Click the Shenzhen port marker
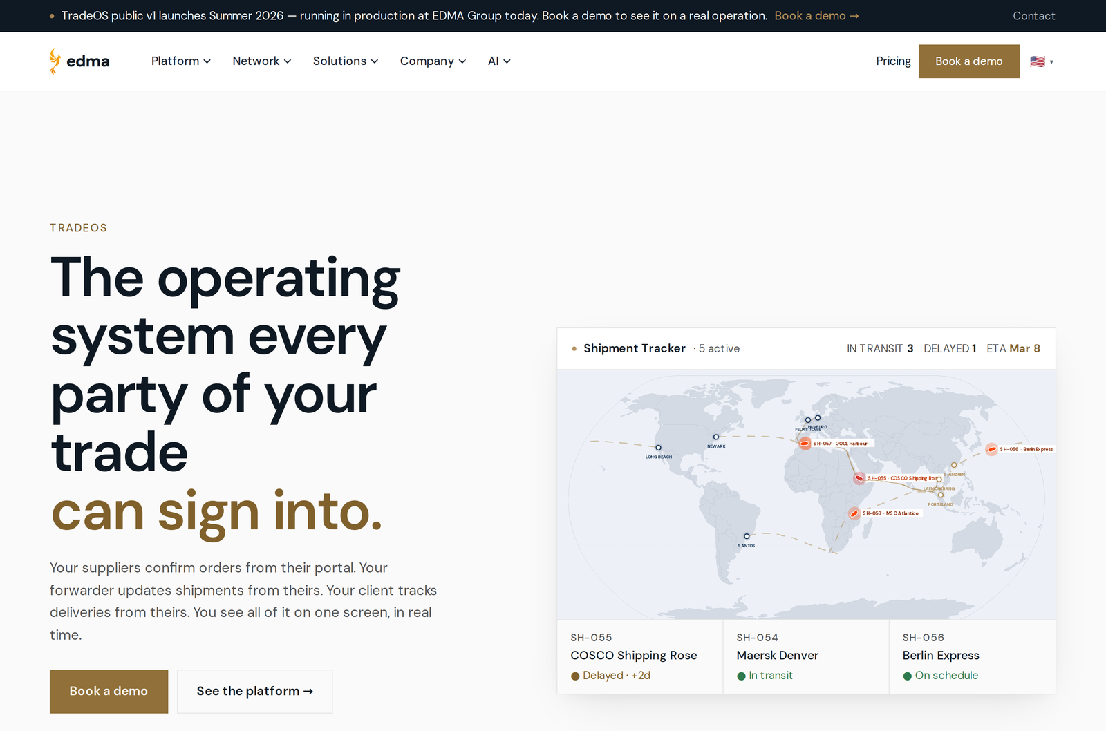Viewport: 1106px width, 731px height. (954, 465)
